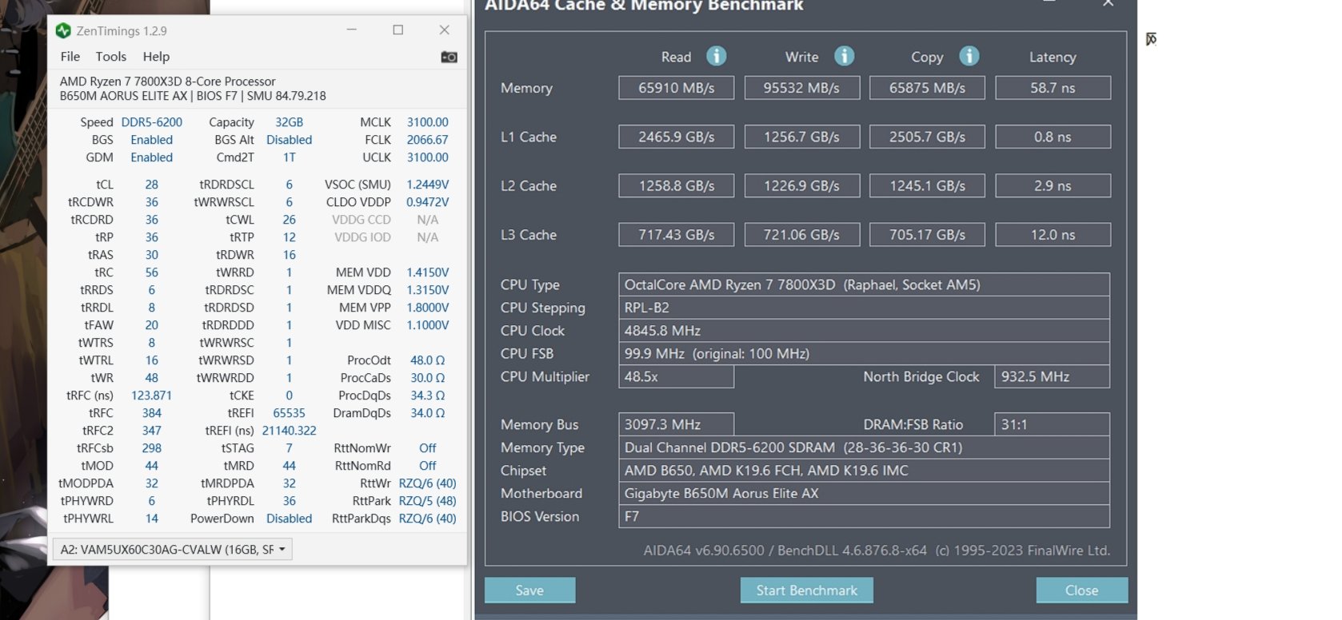The image size is (1342, 620).
Task: Click the ProcOdt 48.0 Ω value
Action: coord(428,360)
